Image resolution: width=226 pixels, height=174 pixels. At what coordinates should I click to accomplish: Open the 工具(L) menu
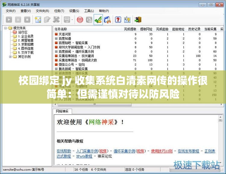[89, 11]
